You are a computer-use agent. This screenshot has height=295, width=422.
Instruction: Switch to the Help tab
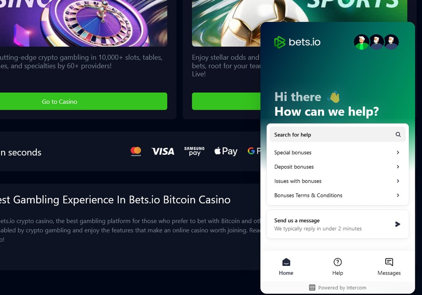(338, 267)
